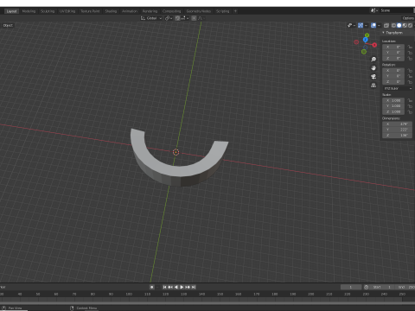The image size is (415, 311).
Task: Select rendered viewport shading
Action: (410, 25)
